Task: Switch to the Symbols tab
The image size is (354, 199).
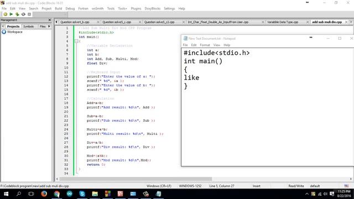Action: [28, 27]
